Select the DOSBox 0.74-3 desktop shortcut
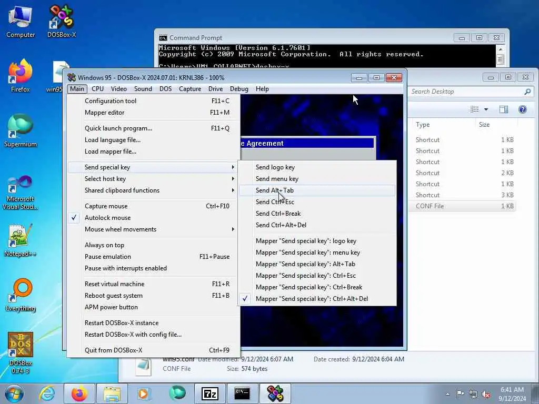The width and height of the screenshot is (539, 404). tap(21, 353)
